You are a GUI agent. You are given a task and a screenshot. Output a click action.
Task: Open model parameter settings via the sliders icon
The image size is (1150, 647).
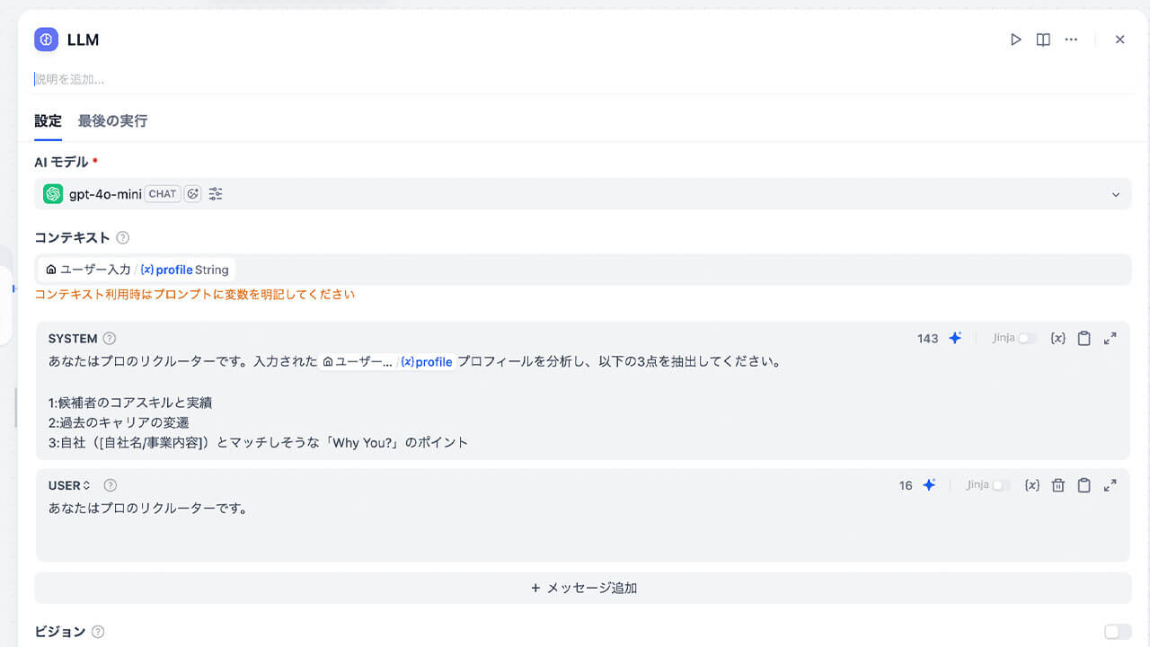pos(216,193)
